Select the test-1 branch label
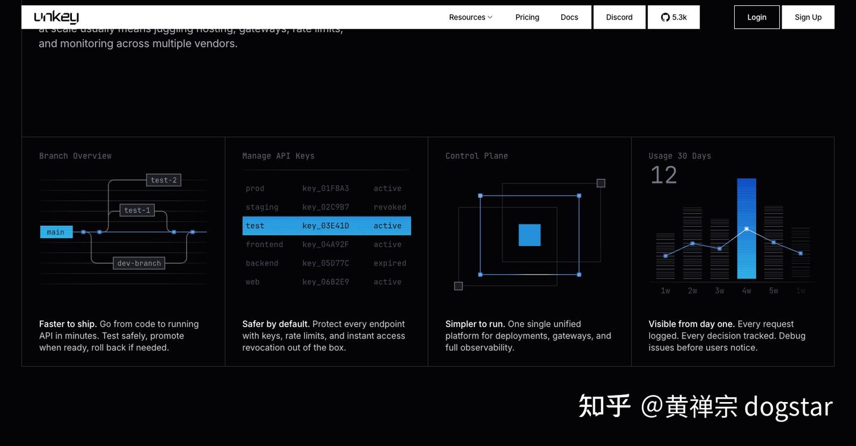Image resolution: width=856 pixels, height=446 pixels. point(137,210)
